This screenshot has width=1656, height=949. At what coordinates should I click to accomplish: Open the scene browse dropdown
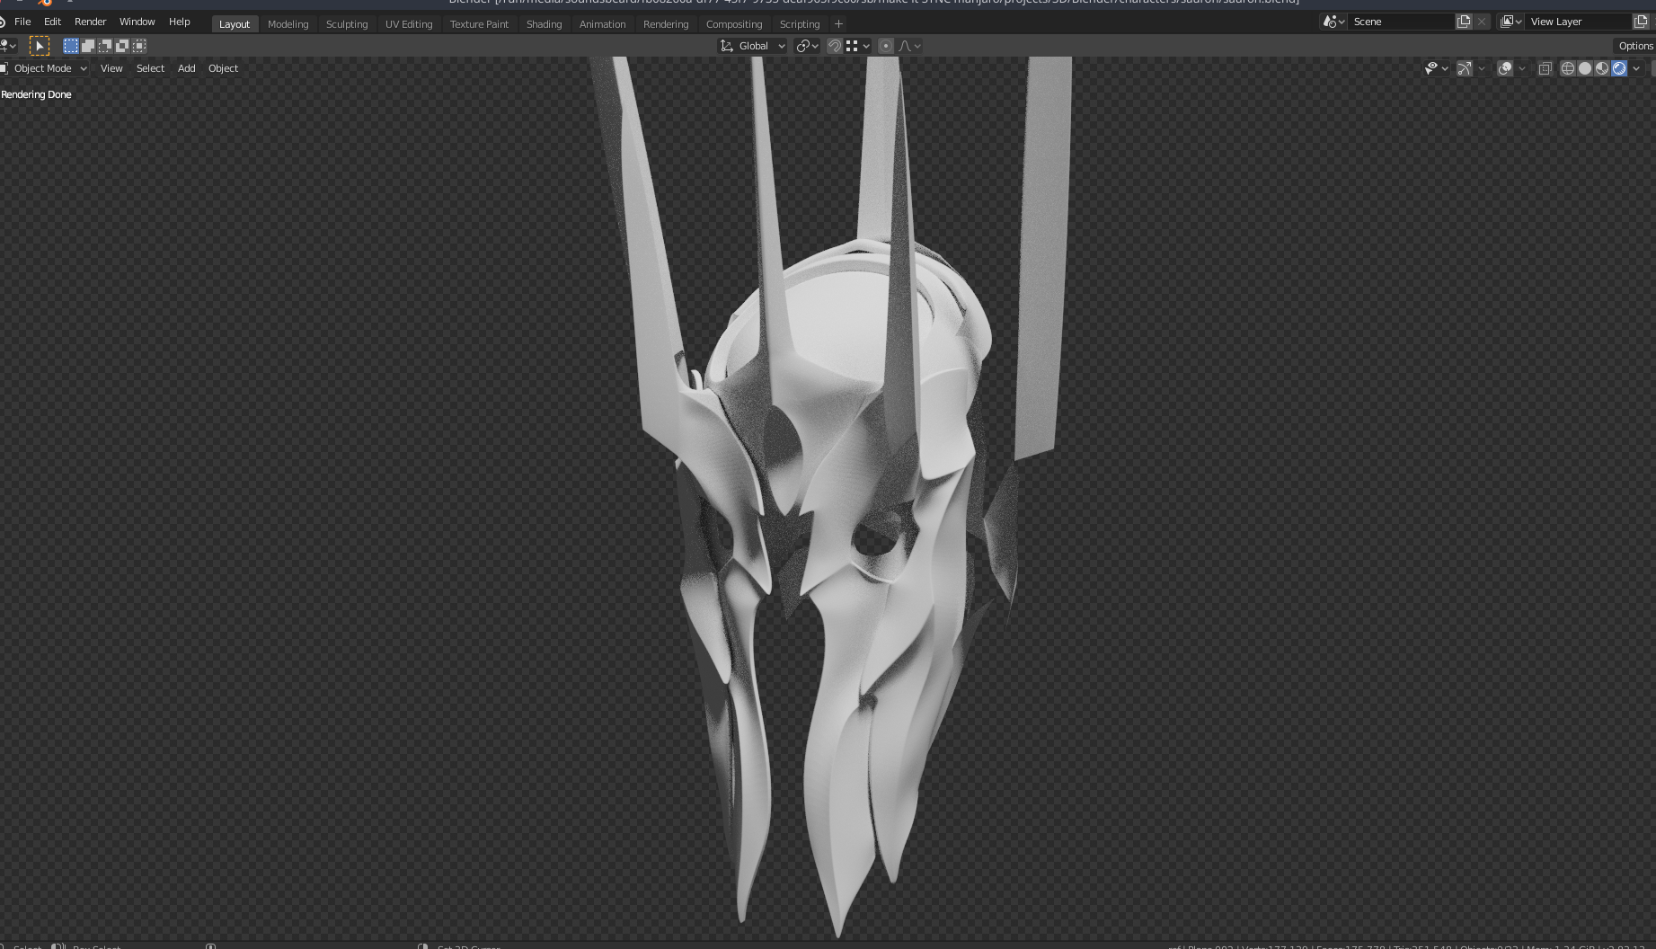(1334, 22)
